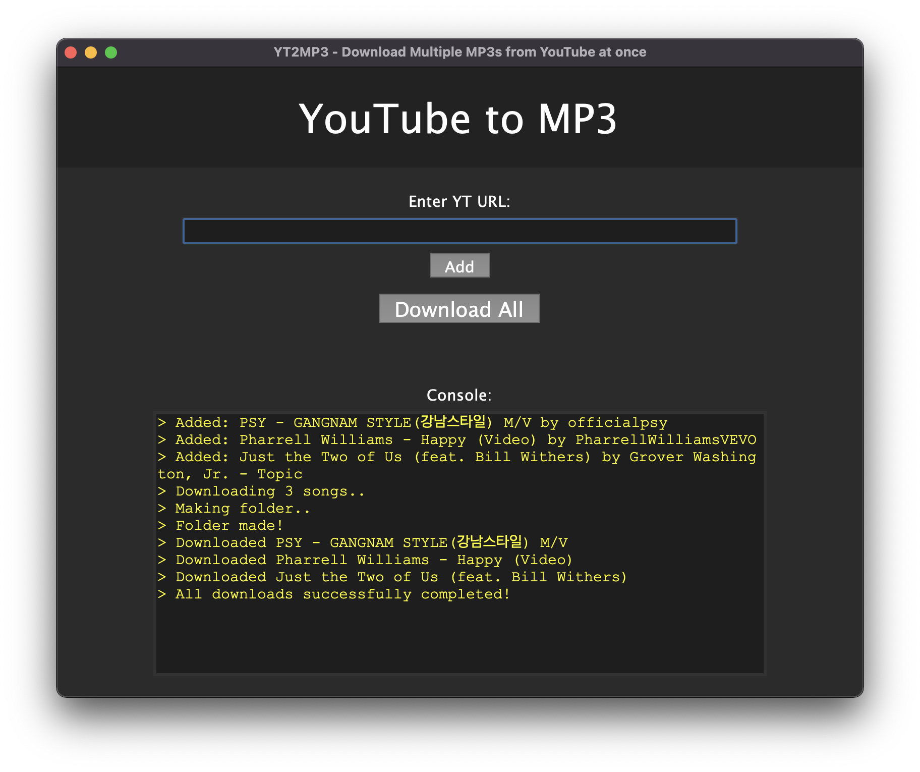The height and width of the screenshot is (772, 920).
Task: Click console line 'Added: Pharrell Williams - Happy'
Action: coord(457,439)
